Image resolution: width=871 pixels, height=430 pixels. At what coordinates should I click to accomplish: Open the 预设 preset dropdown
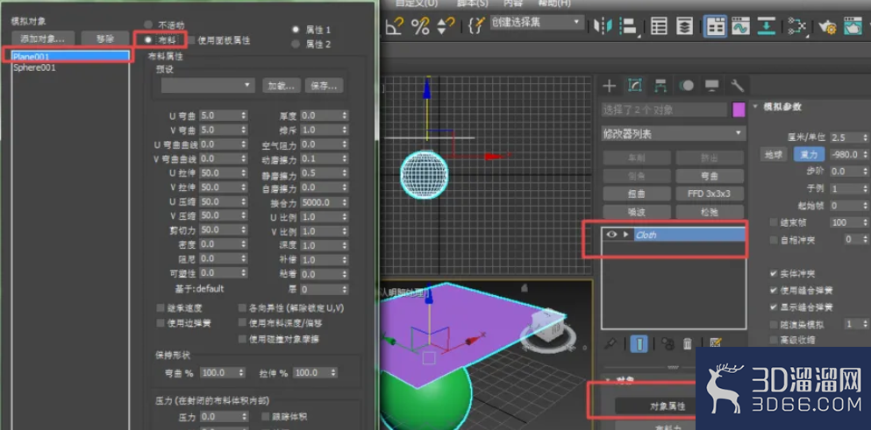(208, 86)
